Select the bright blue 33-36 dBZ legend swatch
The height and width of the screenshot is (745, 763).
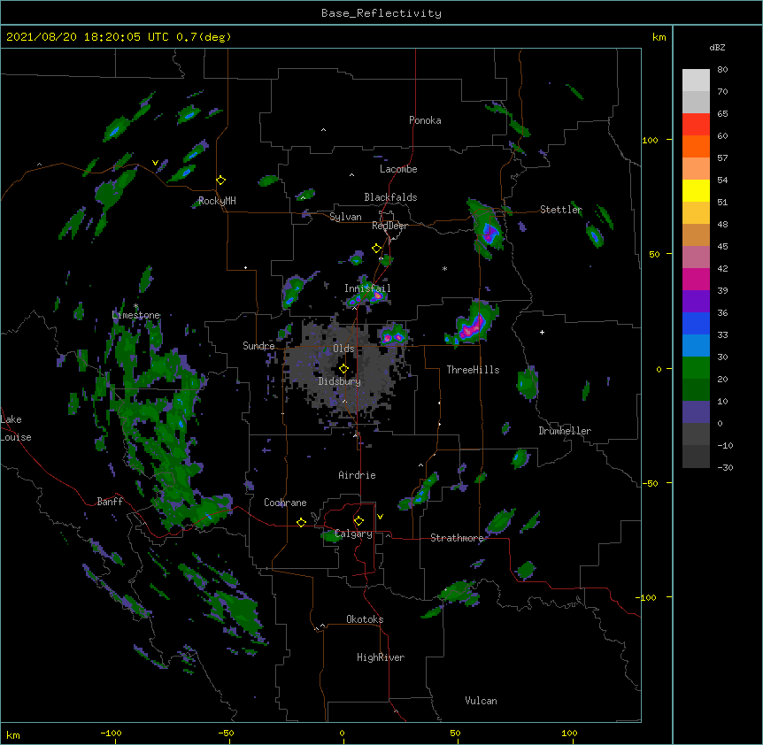696,323
